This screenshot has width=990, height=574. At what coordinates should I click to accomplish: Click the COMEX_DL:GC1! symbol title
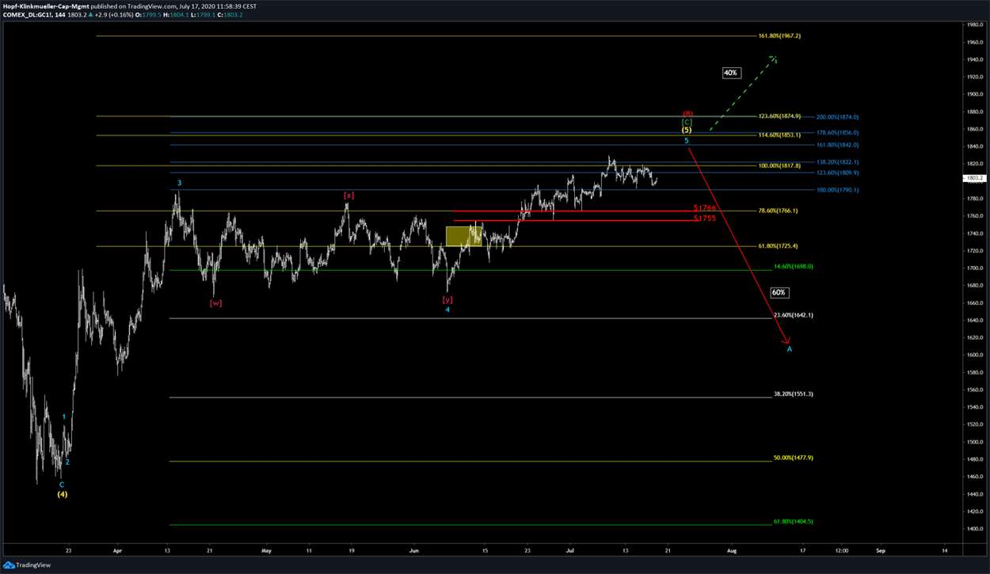pyautogui.click(x=30, y=15)
